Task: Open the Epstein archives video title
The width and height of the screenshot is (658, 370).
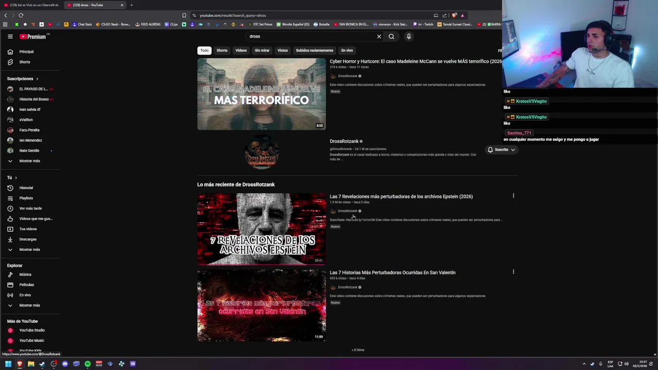Action: (401, 196)
